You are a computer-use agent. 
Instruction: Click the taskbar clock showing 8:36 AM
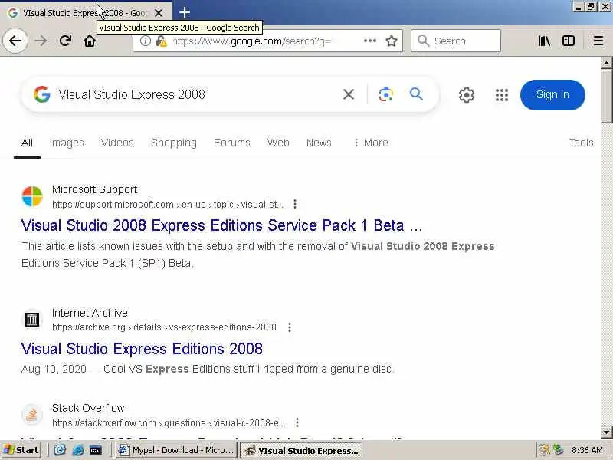pos(587,450)
